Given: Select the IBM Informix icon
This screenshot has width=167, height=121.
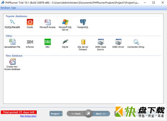Looking at the screenshot, I should click(30, 42).
